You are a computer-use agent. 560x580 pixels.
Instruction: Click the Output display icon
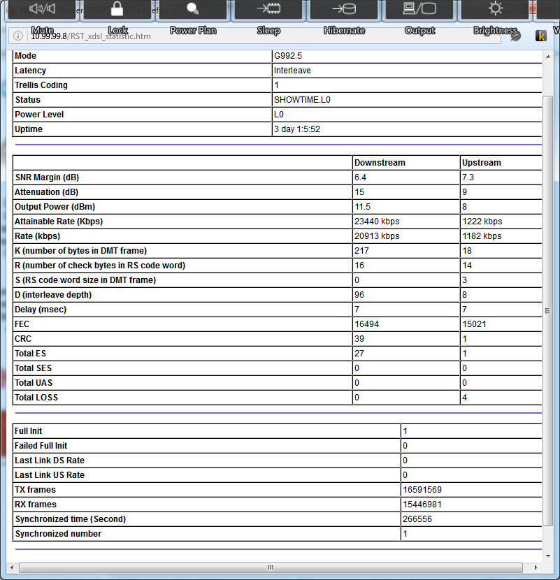coord(419,8)
